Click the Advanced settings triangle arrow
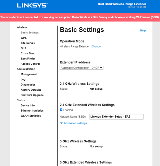This screenshot has width=160, height=166. click(x=61, y=123)
